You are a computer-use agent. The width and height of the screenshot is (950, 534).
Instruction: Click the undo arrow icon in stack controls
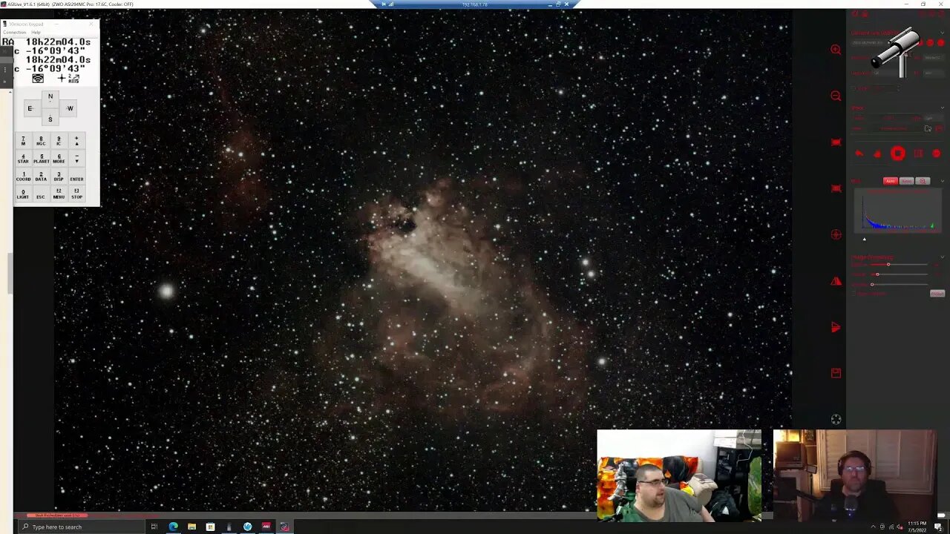(859, 154)
